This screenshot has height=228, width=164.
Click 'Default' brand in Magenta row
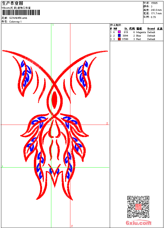151,32
